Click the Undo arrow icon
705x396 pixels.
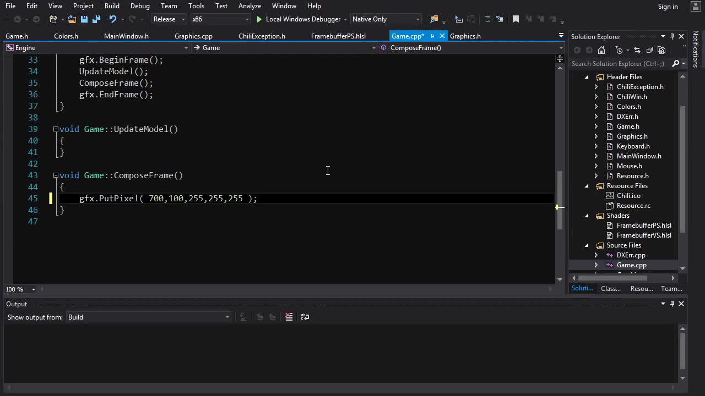113,19
